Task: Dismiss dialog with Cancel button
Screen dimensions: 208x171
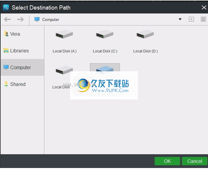Action: pyautogui.click(x=195, y=161)
